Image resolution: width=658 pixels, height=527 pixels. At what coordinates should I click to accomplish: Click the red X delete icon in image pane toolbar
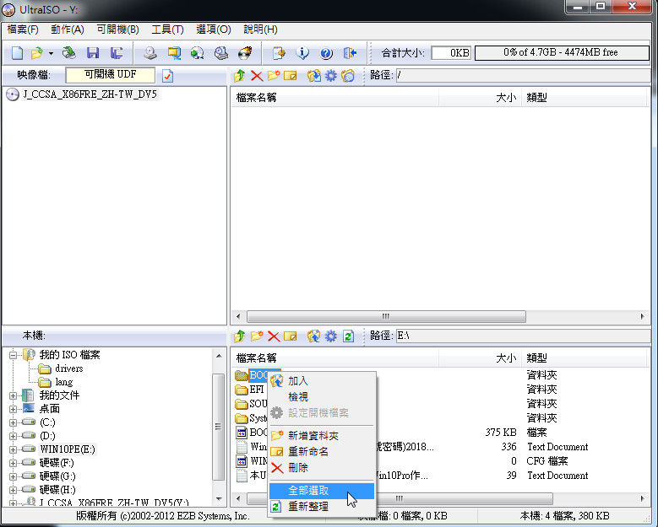[257, 76]
